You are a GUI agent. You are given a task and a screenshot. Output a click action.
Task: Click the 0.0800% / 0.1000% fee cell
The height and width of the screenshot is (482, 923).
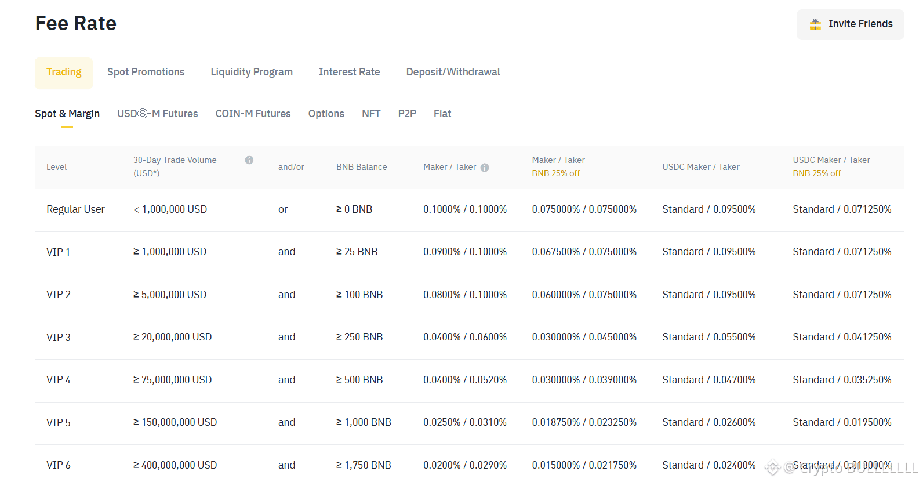[465, 295]
